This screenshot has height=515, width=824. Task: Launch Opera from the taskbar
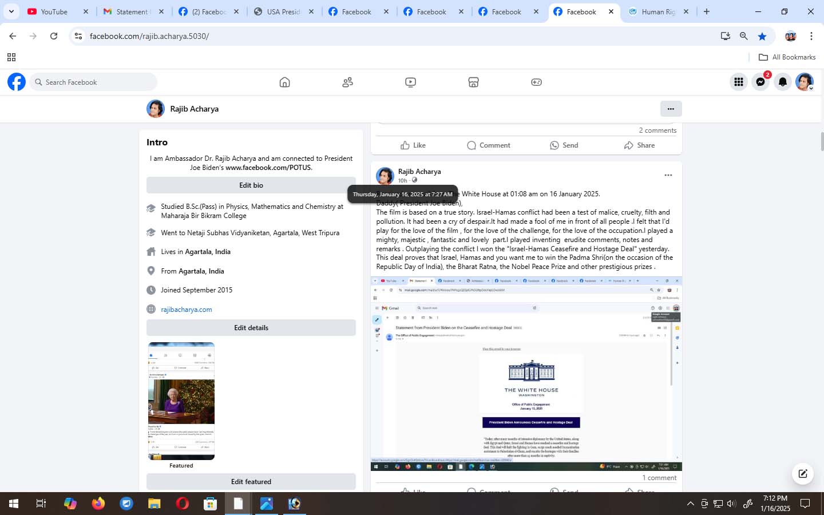pyautogui.click(x=183, y=504)
